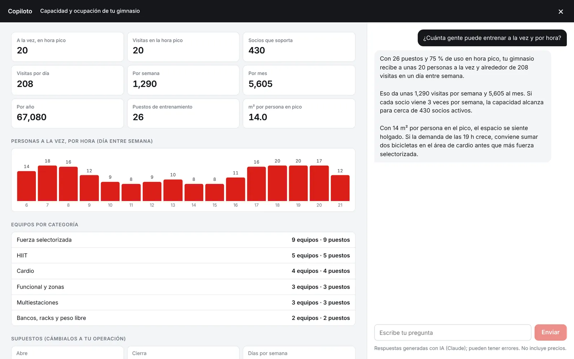The width and height of the screenshot is (574, 359).
Task: Close the Copiloto panel with the X icon
Action: pos(561,11)
